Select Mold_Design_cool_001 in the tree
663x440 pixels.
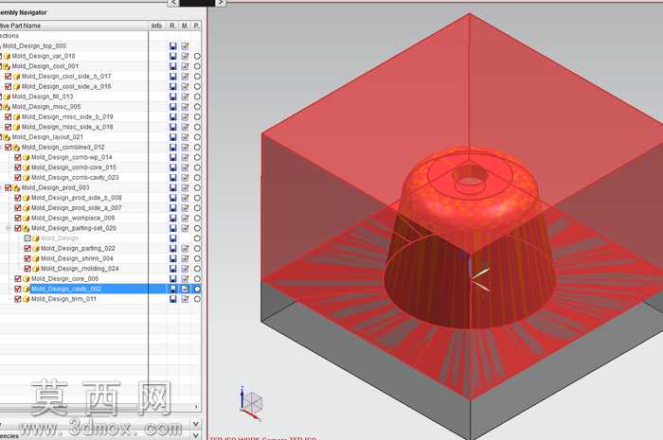45,66
